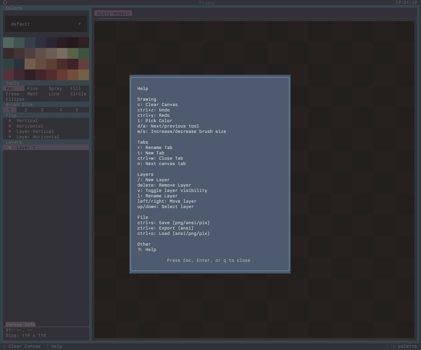
Task: Click 'd/a: Next/previous tool' help line
Action: coord(168,126)
